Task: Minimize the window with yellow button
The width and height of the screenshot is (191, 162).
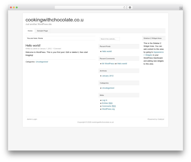Action: click(14, 7)
